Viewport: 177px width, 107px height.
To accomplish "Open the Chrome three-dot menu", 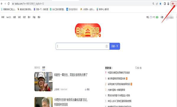I will (176, 4).
